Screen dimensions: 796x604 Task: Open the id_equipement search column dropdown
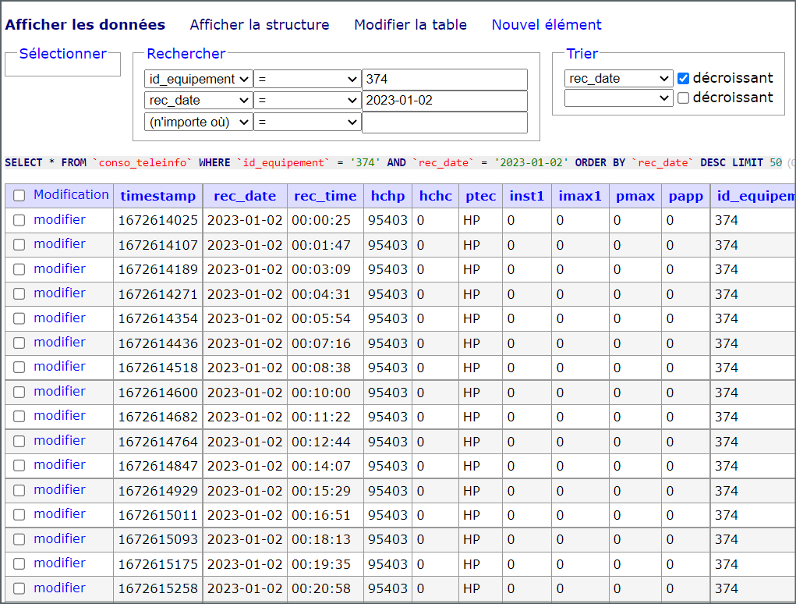pyautogui.click(x=198, y=80)
